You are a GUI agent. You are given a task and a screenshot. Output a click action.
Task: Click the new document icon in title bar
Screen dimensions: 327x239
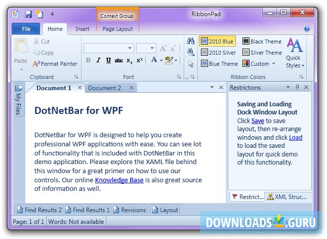point(15,14)
